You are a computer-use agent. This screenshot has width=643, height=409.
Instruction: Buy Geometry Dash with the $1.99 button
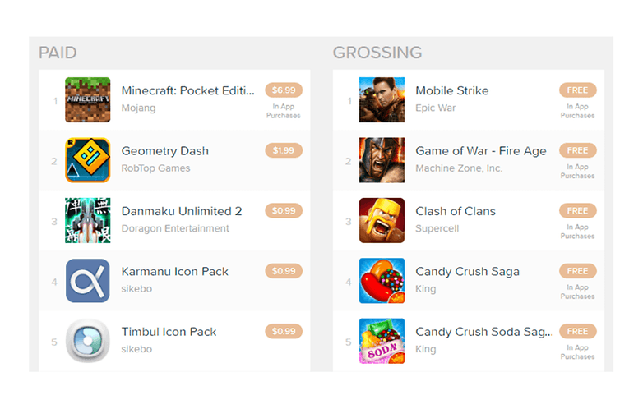tap(284, 150)
